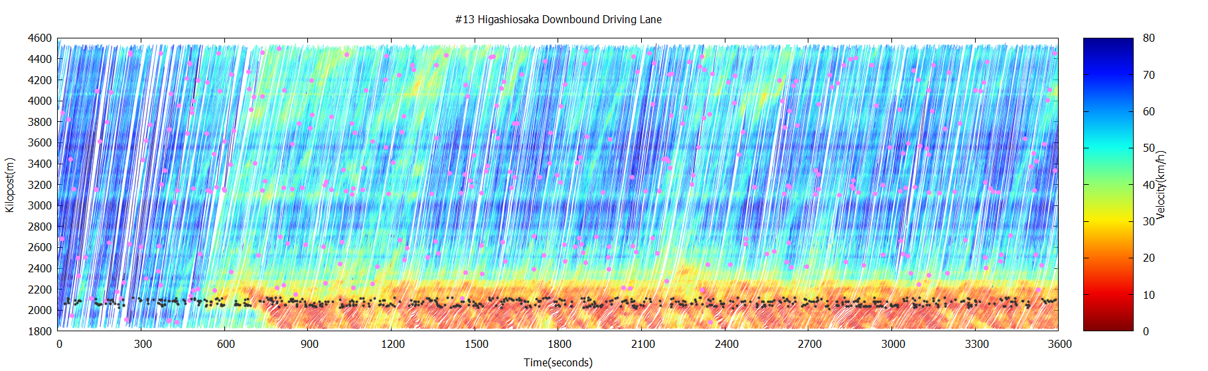Image resolution: width=1208 pixels, height=371 pixels.
Task: Click the 2200 tick on the kilopost axis
Action: pos(40,290)
